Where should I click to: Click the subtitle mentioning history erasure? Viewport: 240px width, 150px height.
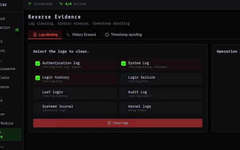pos(79,23)
